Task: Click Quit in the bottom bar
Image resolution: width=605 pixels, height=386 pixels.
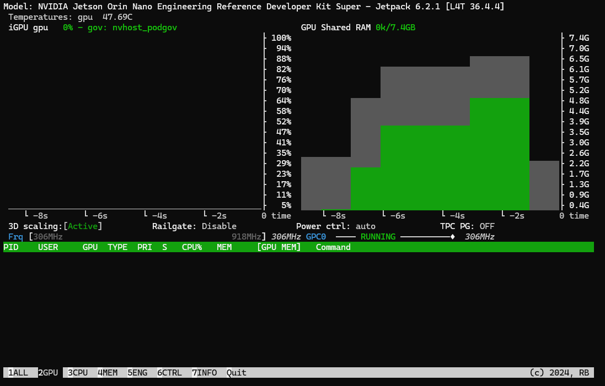Action: tap(237, 373)
